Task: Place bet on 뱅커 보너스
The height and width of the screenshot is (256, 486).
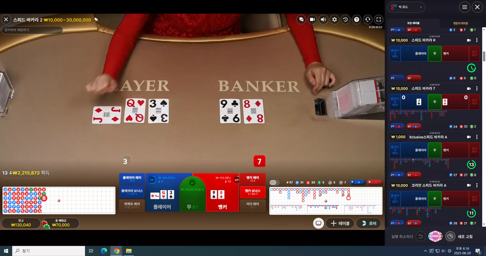Action: point(253,192)
